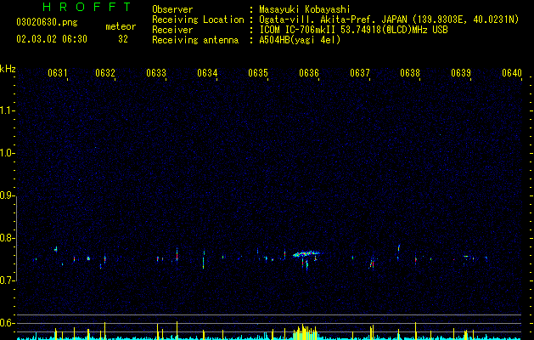Click observer name Masayuki Kobayashi
534x340 pixels.
click(x=305, y=9)
